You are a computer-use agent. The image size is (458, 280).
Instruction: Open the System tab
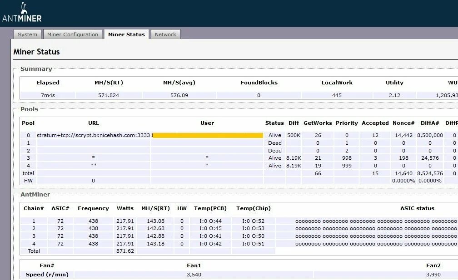point(27,34)
